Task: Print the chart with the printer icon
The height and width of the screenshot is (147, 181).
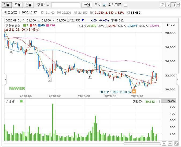Action: point(179,5)
